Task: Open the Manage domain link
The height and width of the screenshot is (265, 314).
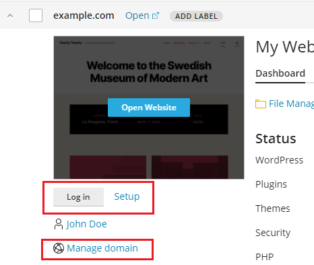Action: pyautogui.click(x=102, y=248)
